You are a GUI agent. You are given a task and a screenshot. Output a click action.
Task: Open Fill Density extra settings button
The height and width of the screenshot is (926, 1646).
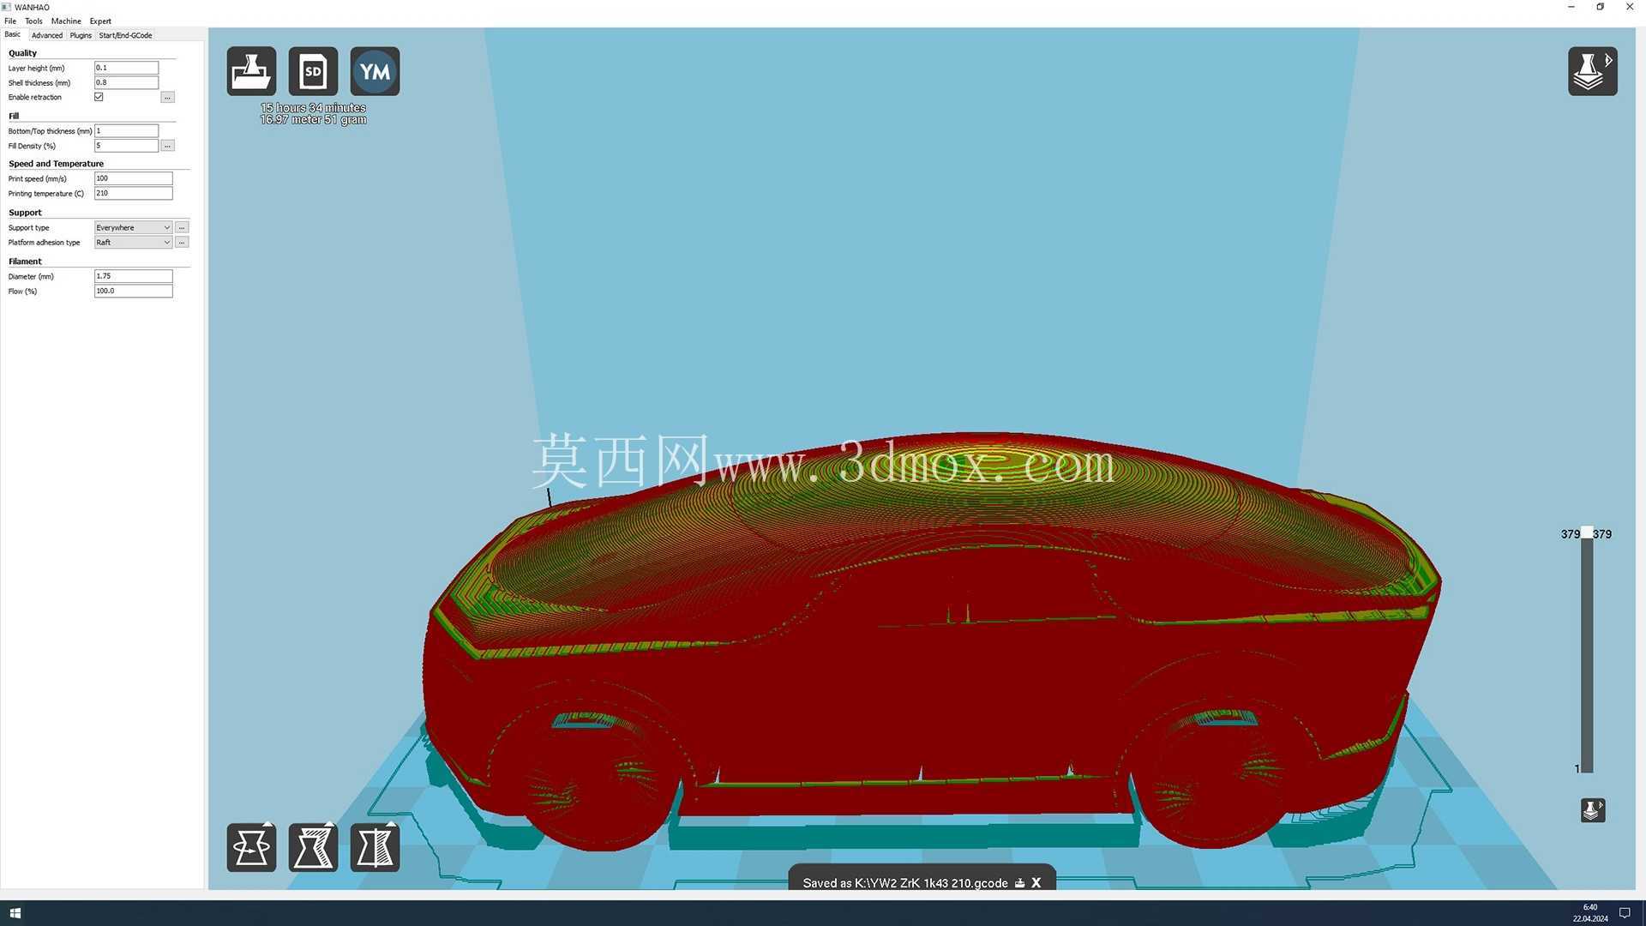coord(168,146)
